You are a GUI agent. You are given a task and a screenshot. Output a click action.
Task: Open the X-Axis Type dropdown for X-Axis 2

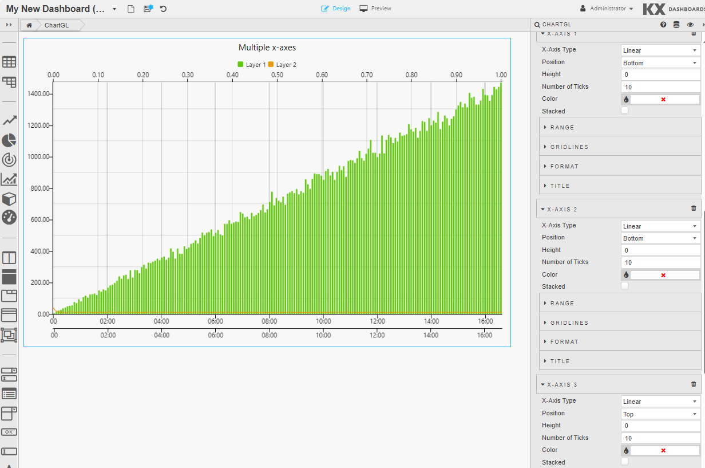click(x=660, y=226)
